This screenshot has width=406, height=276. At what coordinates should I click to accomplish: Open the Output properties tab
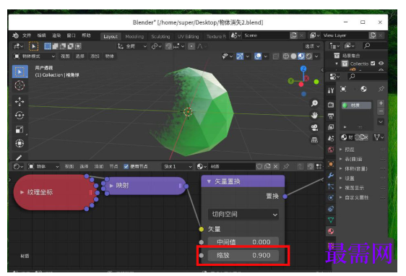click(331, 116)
